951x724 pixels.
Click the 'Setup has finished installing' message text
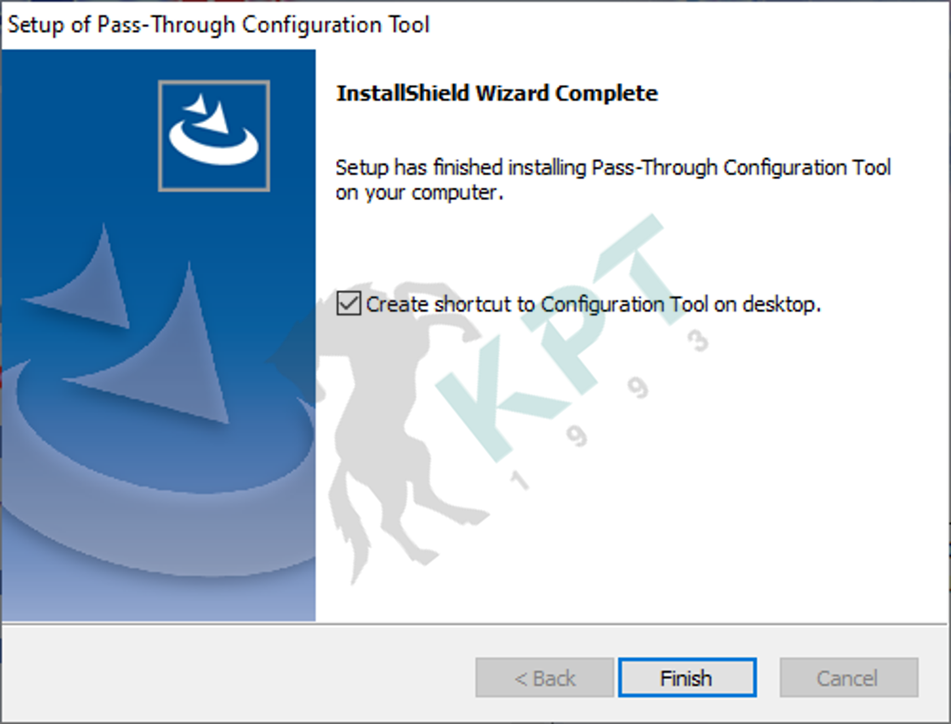point(613,180)
